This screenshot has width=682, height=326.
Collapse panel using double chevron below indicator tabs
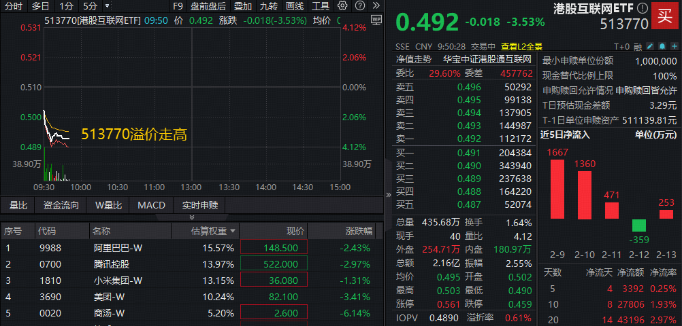(191, 217)
